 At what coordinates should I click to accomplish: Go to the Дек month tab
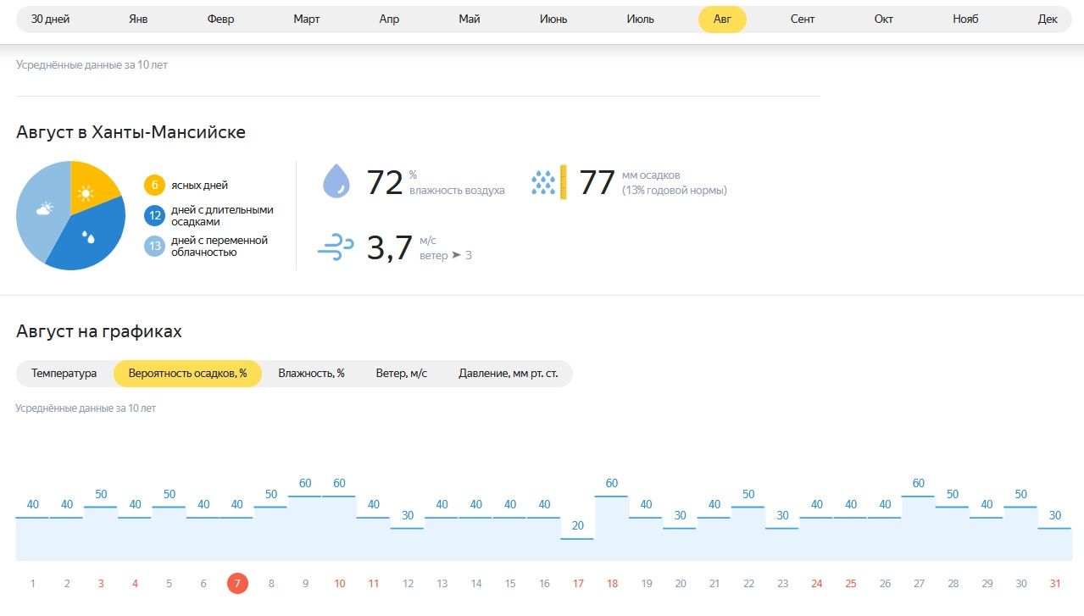[x=1048, y=19]
